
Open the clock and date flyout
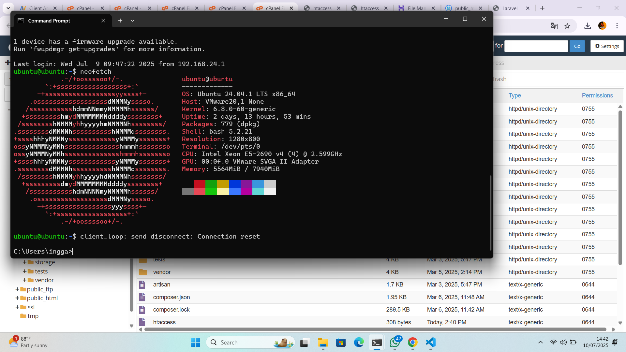click(x=596, y=342)
